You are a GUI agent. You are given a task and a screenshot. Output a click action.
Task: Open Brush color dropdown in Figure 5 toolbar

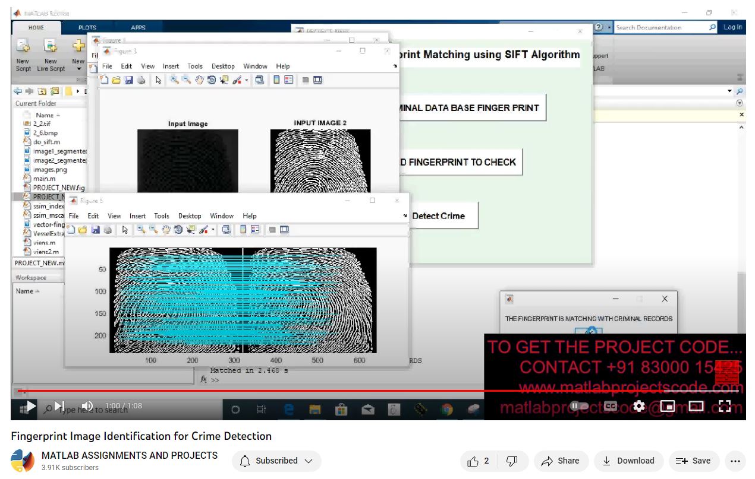pyautogui.click(x=213, y=230)
